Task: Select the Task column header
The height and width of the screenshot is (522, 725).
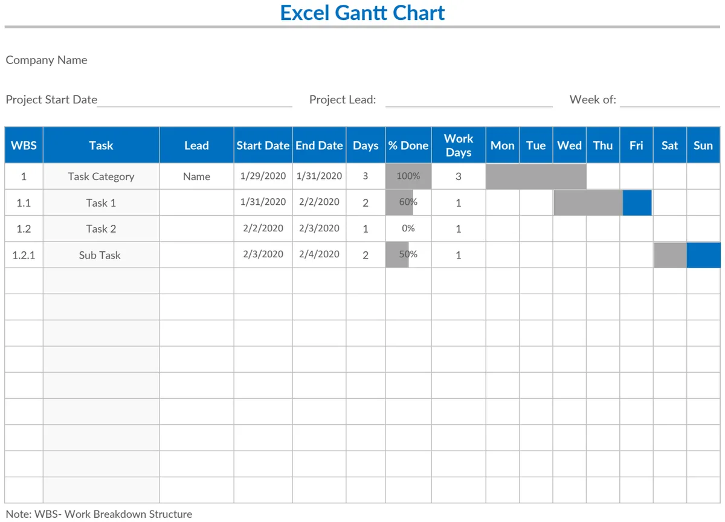Action: point(101,145)
